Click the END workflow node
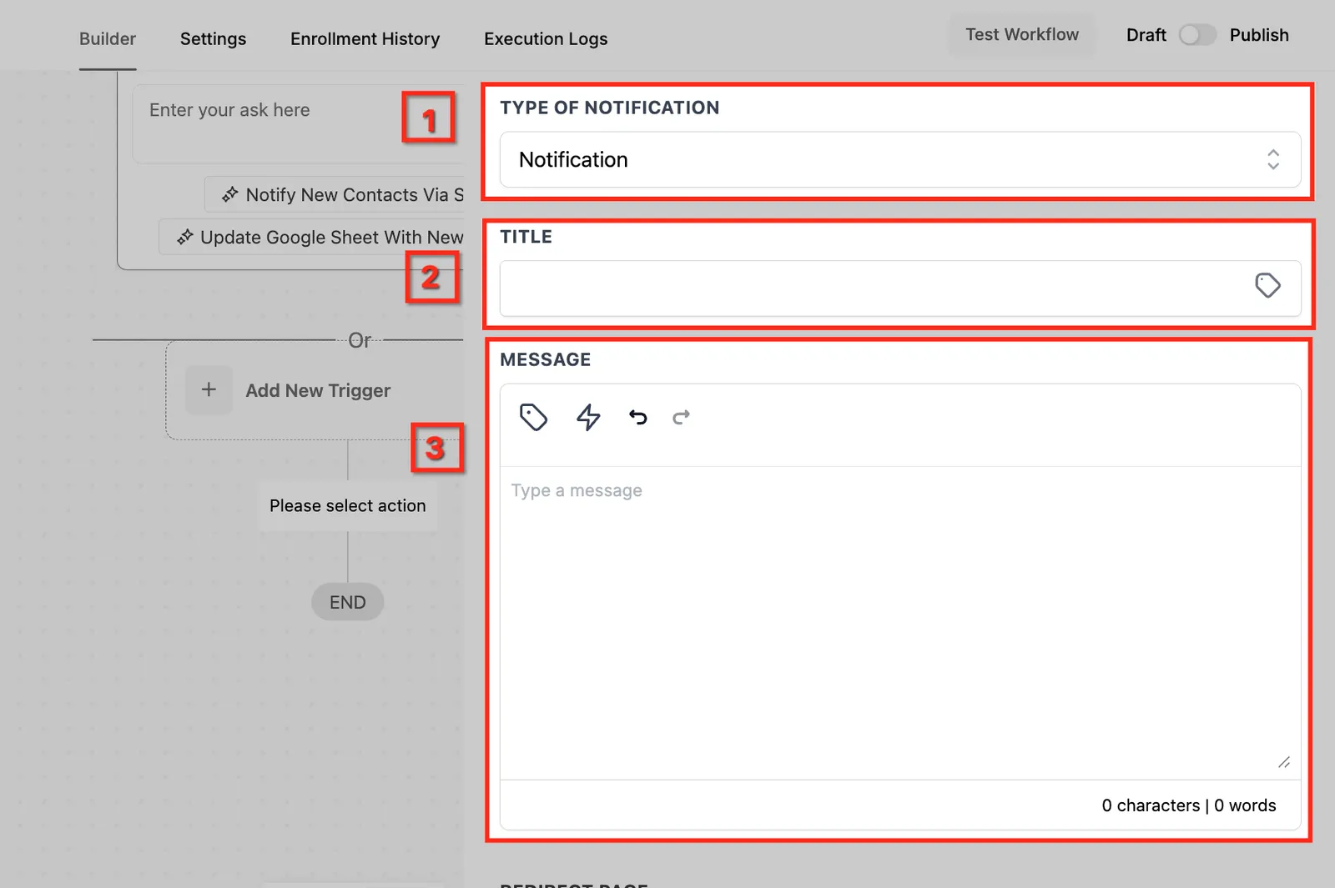1335x888 pixels. point(348,602)
